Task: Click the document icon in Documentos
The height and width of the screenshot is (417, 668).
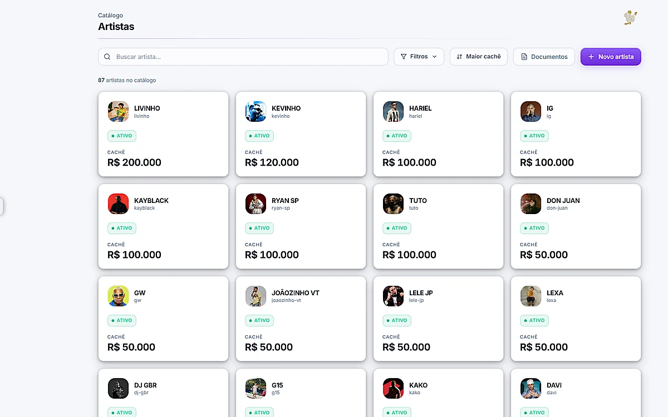Action: tap(524, 57)
